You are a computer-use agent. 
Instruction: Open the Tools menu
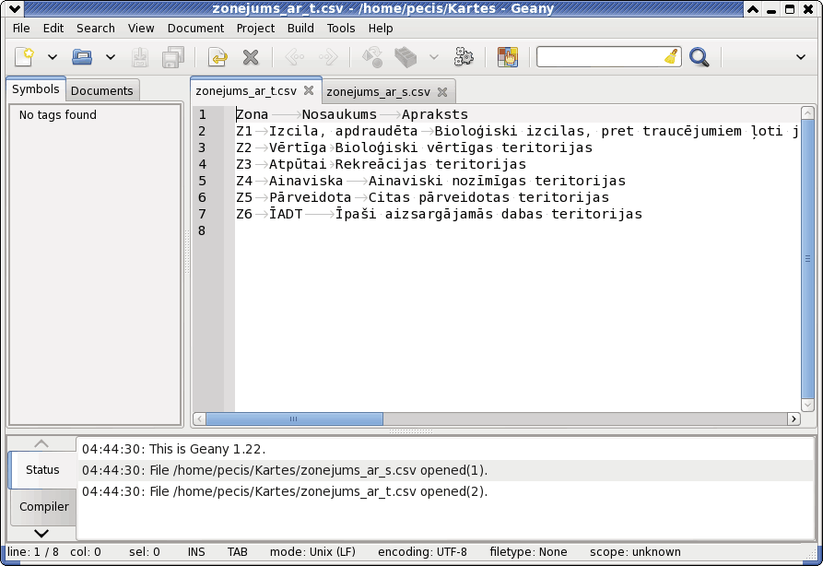[x=341, y=29]
